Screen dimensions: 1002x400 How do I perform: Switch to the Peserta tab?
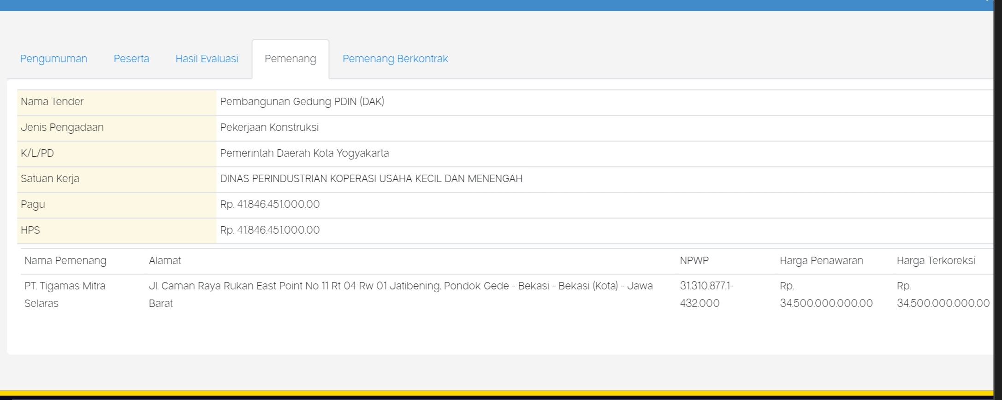point(131,59)
